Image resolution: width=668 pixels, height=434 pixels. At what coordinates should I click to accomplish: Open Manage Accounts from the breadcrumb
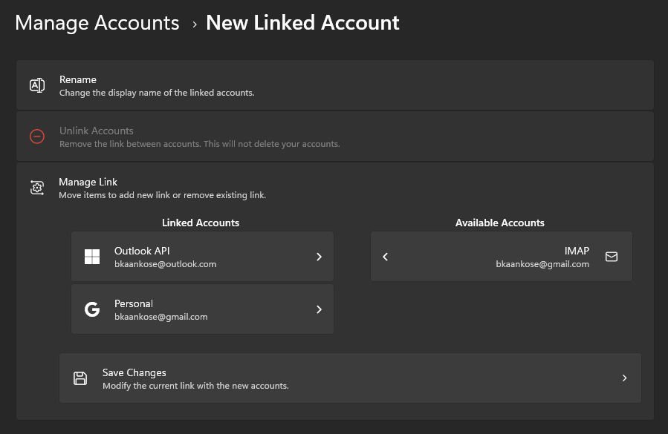[97, 22]
